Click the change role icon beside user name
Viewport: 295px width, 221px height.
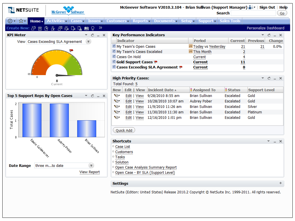252,7
